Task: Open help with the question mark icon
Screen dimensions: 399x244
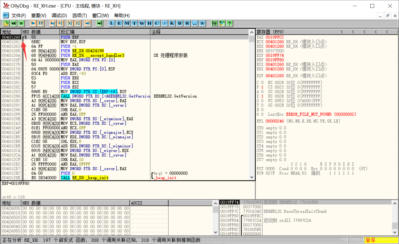Action: click(229, 23)
